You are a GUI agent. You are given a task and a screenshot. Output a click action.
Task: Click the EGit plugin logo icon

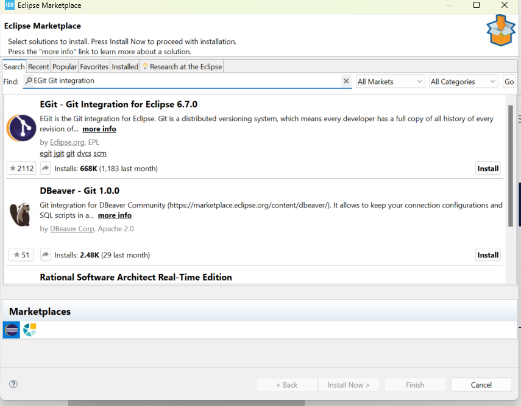click(21, 128)
